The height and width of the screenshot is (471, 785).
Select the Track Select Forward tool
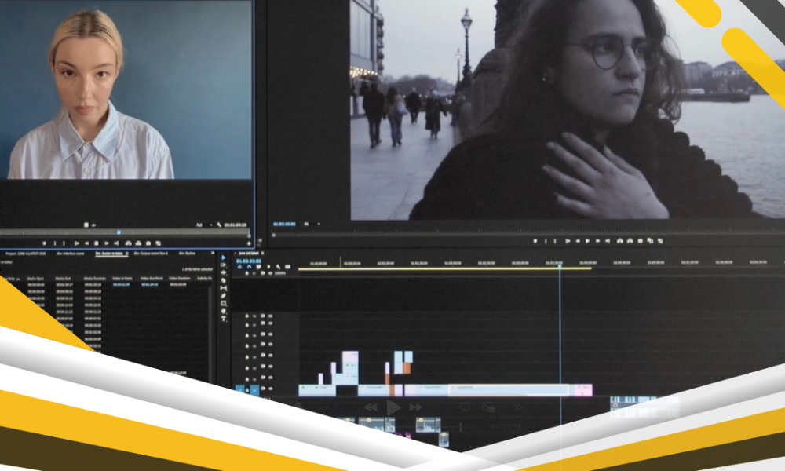coord(223,266)
